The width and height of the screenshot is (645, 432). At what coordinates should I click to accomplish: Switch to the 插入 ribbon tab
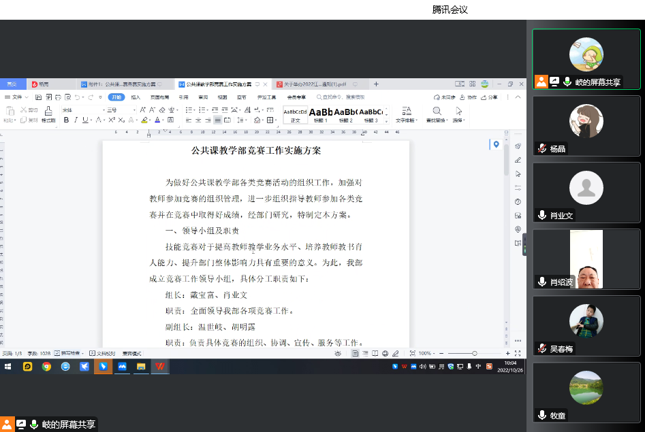(136, 97)
